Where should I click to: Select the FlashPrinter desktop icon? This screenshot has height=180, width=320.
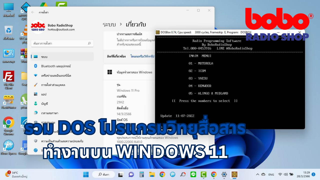pyautogui.click(x=8, y=101)
